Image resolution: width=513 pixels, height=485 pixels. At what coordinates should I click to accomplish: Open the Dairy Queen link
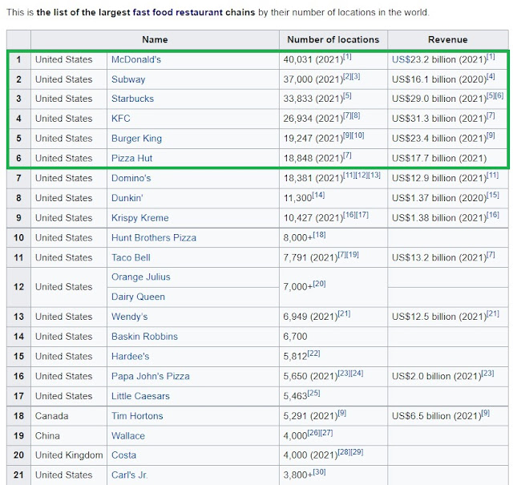pos(138,297)
